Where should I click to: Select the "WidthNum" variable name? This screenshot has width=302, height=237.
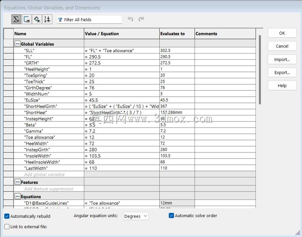coord(37,94)
